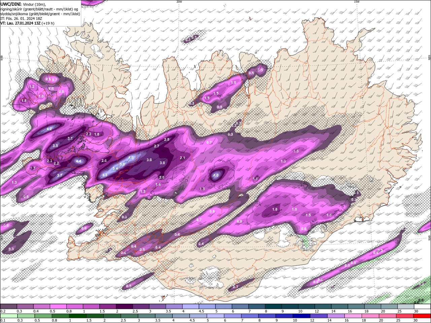Click the 3.1 precipitation value label
The image size is (431, 323).
coord(70,138)
